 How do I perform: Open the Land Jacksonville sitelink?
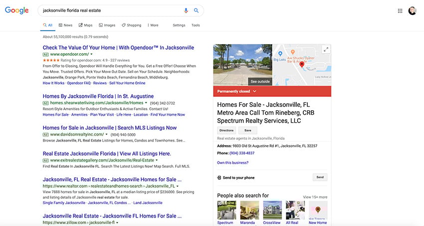(148, 203)
